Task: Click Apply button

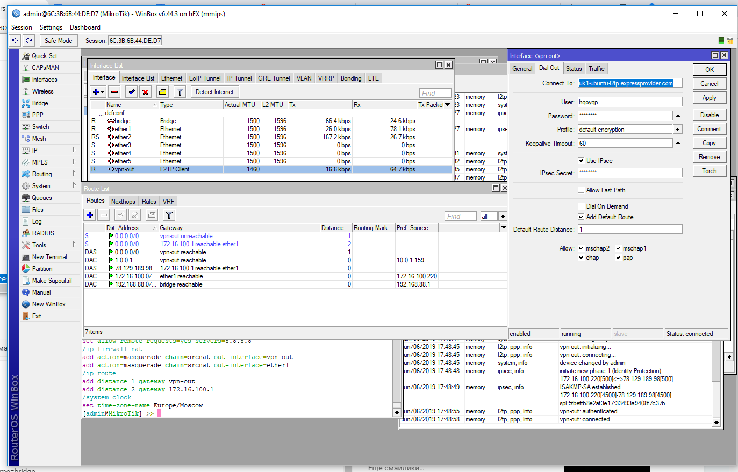Action: 710,98
